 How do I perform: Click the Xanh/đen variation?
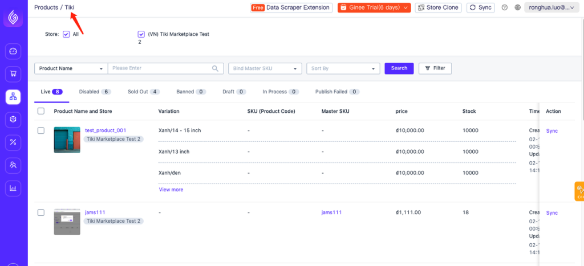(169, 173)
